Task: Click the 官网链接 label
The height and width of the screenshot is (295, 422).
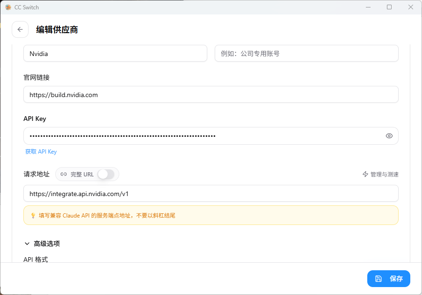Action: click(x=36, y=77)
